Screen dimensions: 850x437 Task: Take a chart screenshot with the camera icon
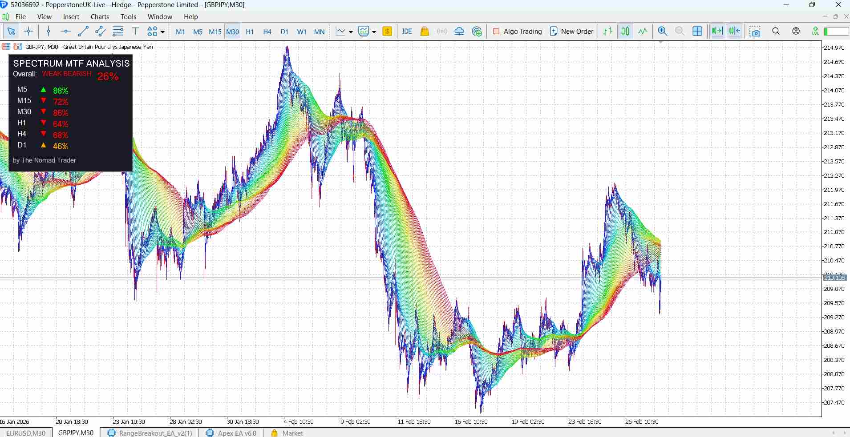[x=755, y=31]
